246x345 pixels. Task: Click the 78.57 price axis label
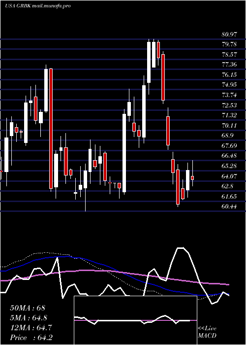click(229, 55)
